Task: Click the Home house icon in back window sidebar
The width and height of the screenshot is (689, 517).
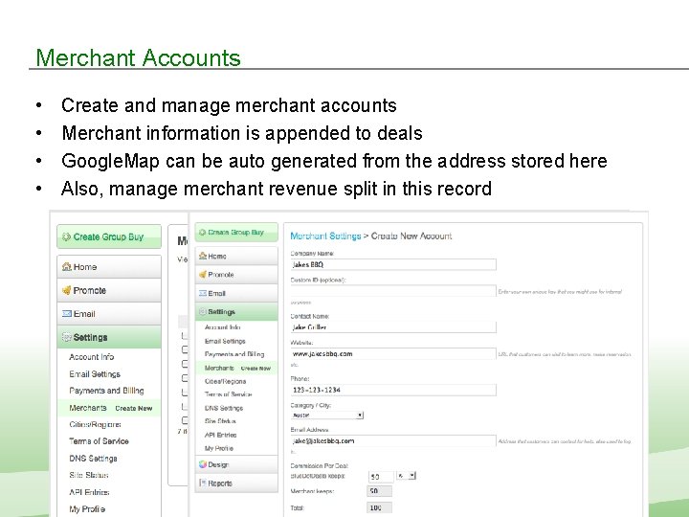Action: click(x=66, y=266)
